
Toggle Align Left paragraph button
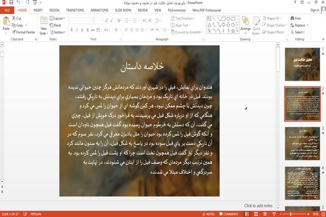pyautogui.click(x=126, y=30)
